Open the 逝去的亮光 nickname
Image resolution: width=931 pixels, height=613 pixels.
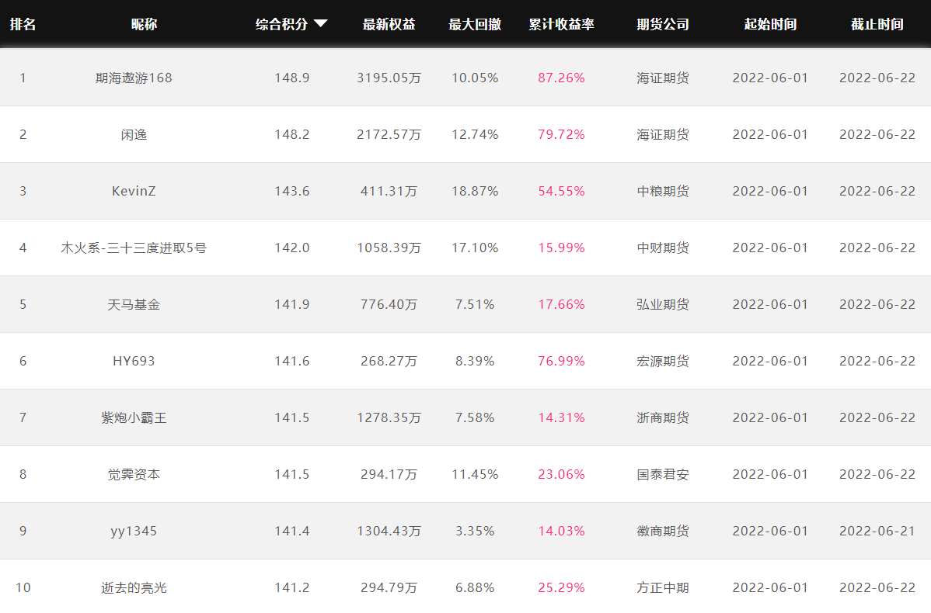click(x=134, y=588)
